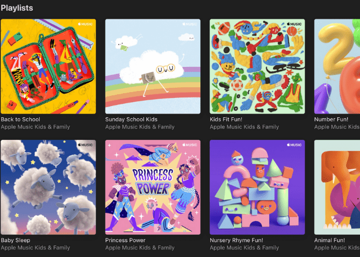Open Apple Music Kids & Family under Baby Sleep
This screenshot has width=360, height=257.
[35, 248]
